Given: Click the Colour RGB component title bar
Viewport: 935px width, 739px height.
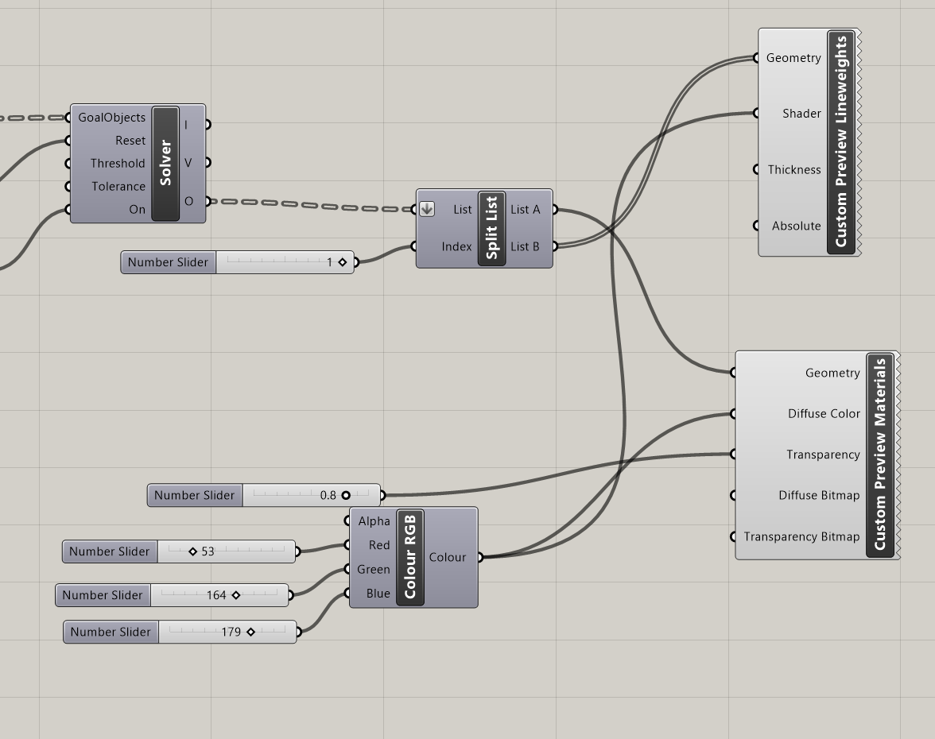Looking at the screenshot, I should (x=410, y=557).
